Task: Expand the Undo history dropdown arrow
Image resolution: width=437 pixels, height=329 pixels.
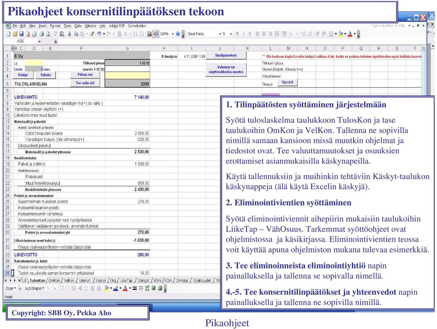Action: click(x=104, y=34)
